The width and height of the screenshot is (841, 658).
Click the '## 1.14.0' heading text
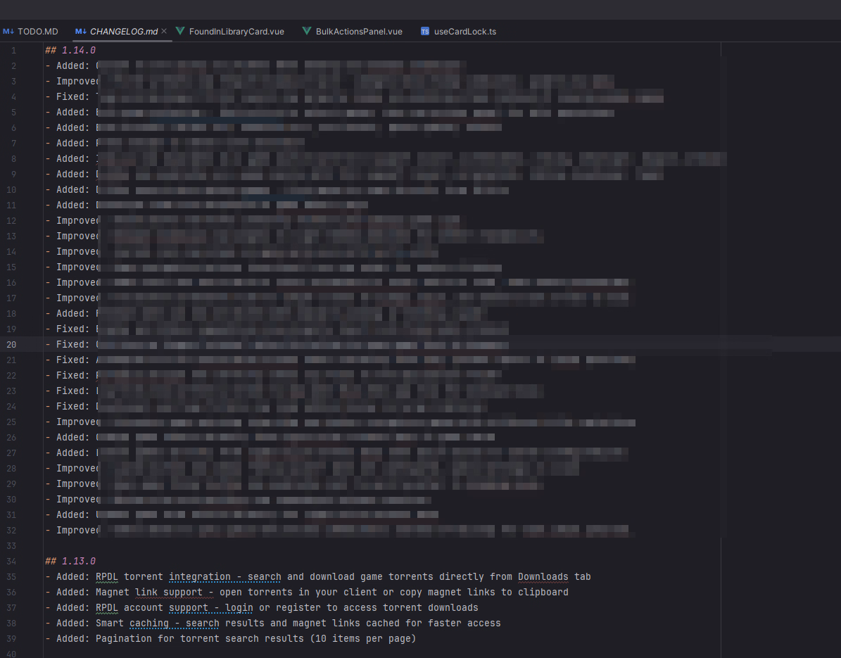[70, 51]
